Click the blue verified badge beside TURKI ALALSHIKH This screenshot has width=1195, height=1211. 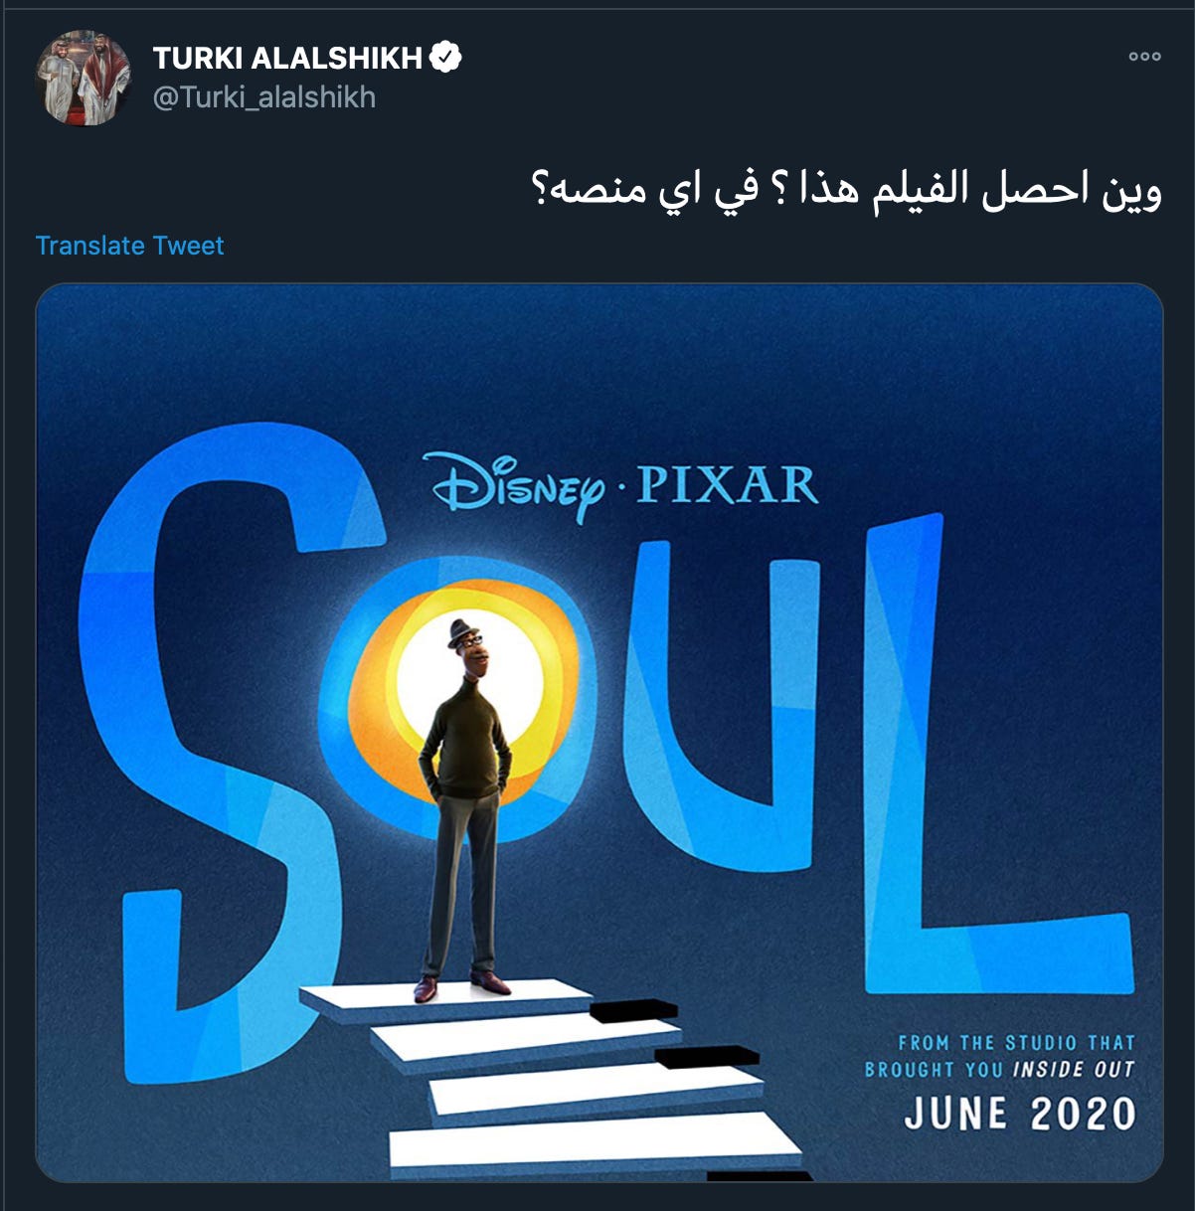click(445, 58)
